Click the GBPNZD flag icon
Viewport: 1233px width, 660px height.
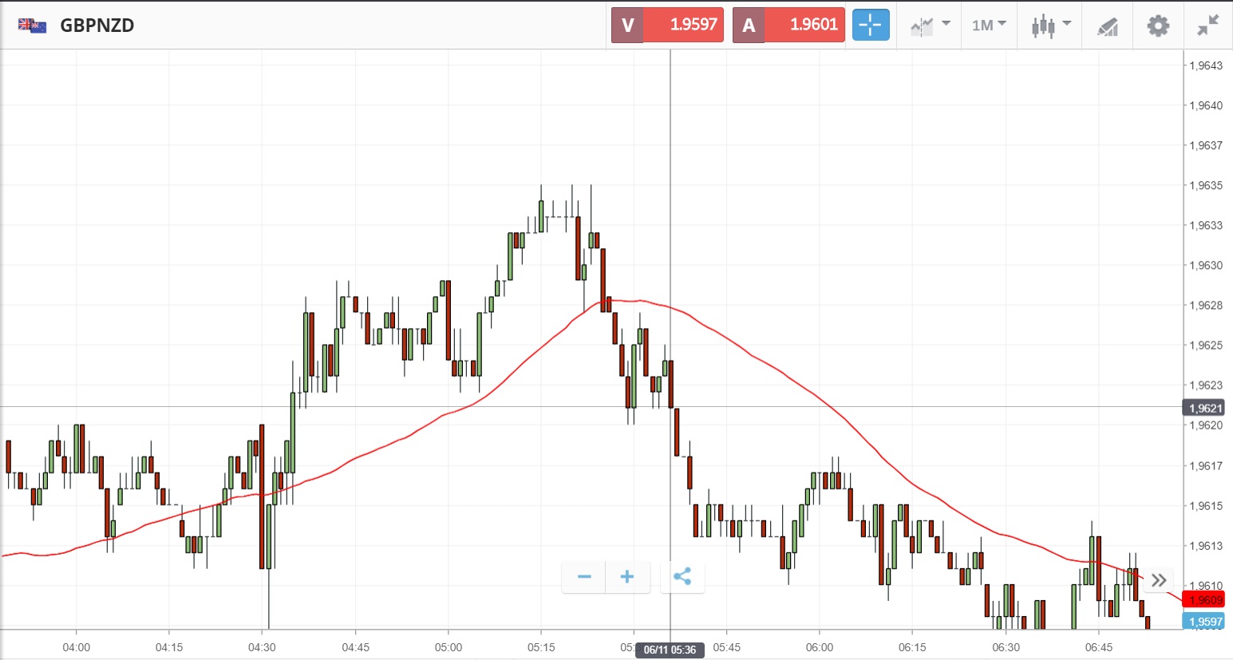coord(32,26)
